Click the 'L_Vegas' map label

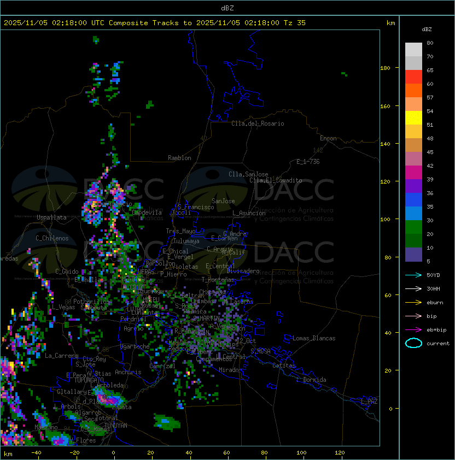click(63, 307)
